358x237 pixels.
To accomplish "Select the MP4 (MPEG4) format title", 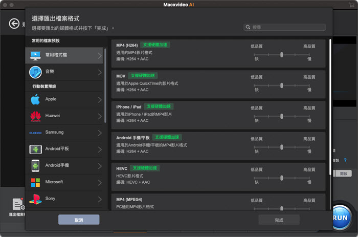I will (x=129, y=200).
